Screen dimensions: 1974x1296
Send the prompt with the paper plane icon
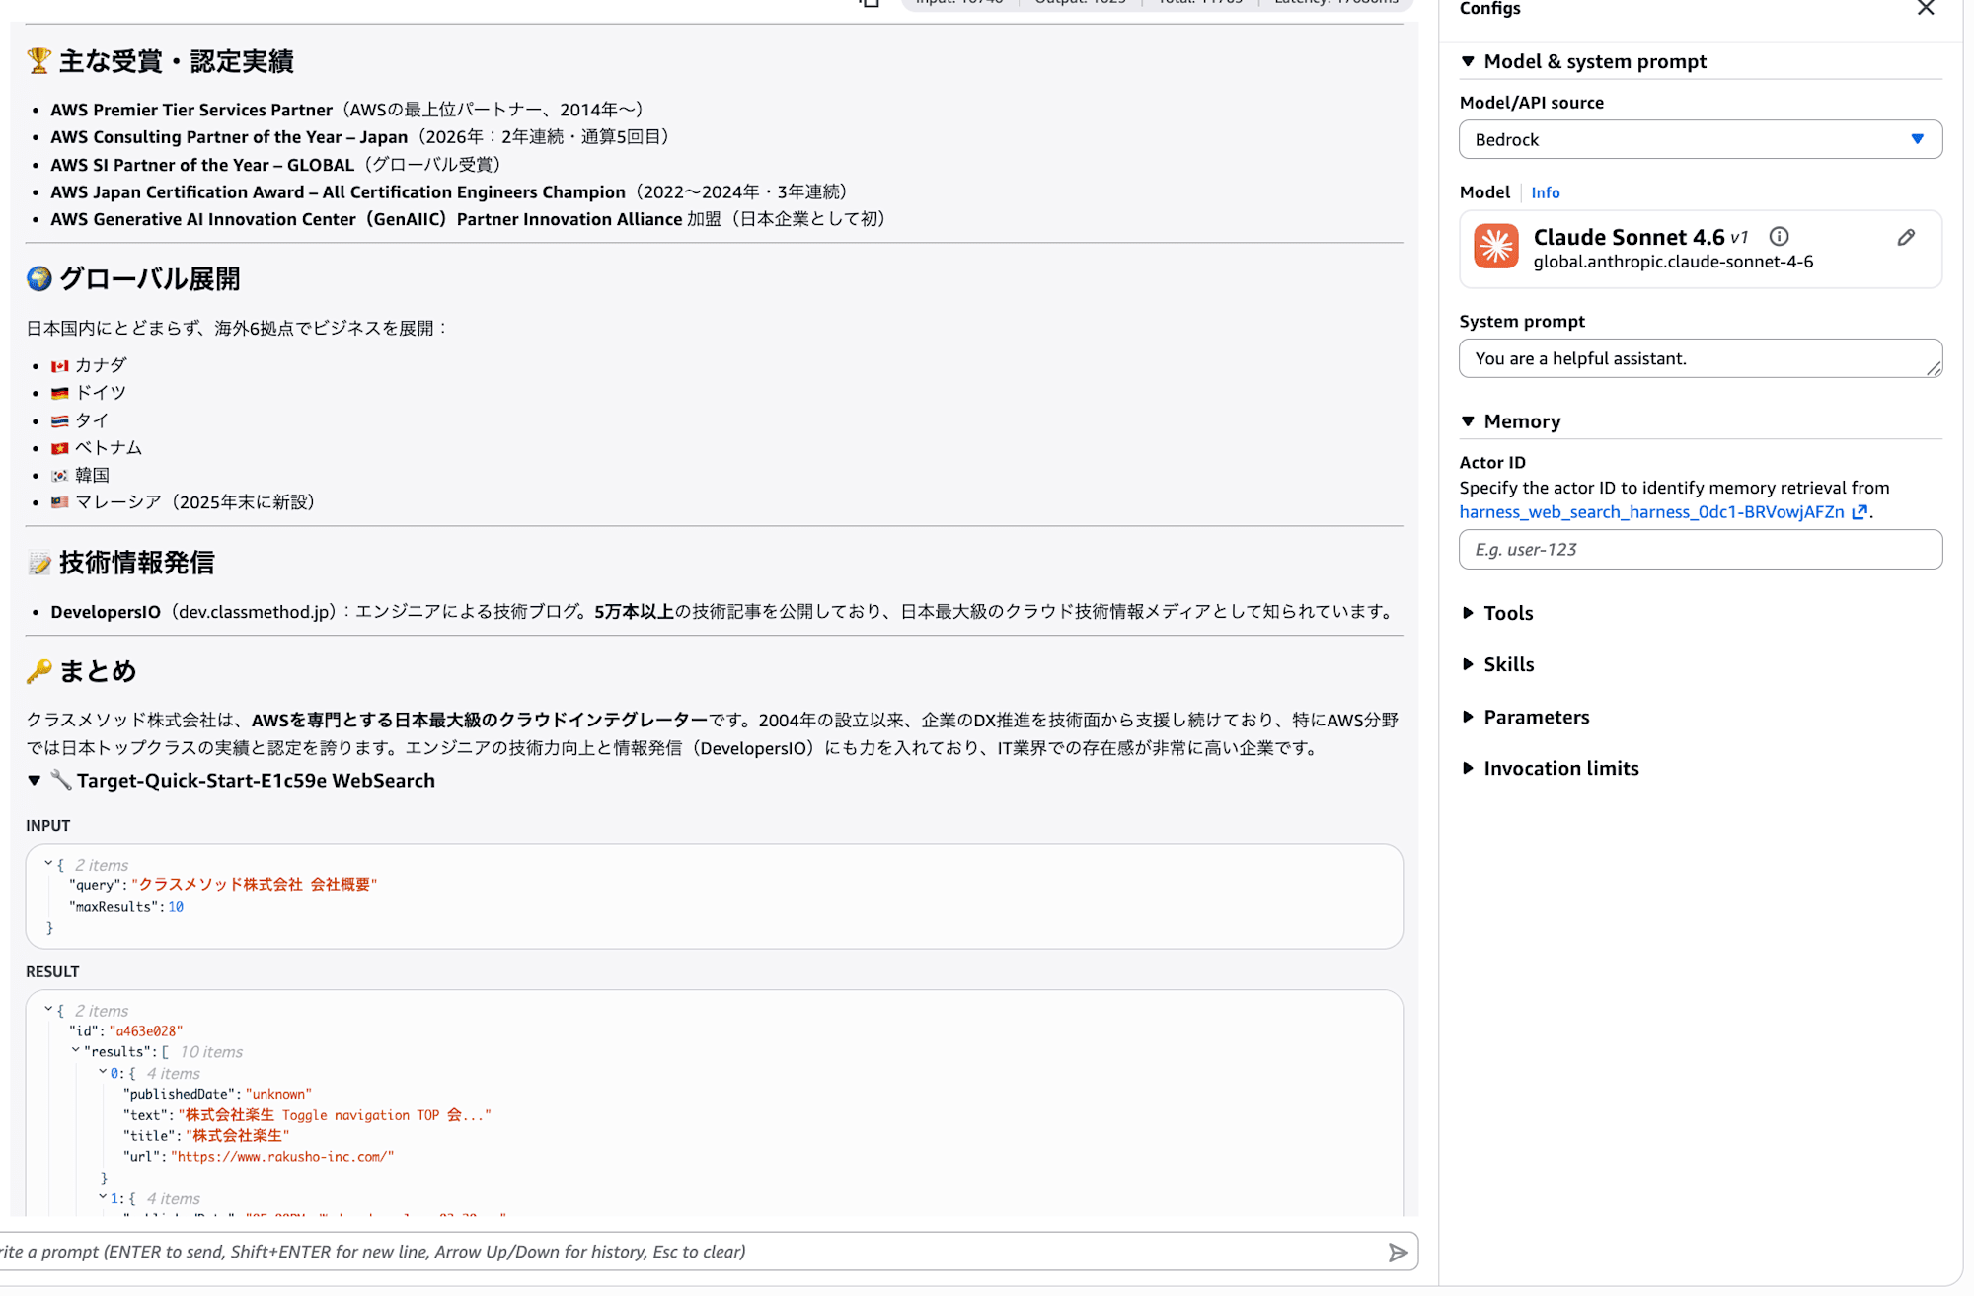[1398, 1253]
